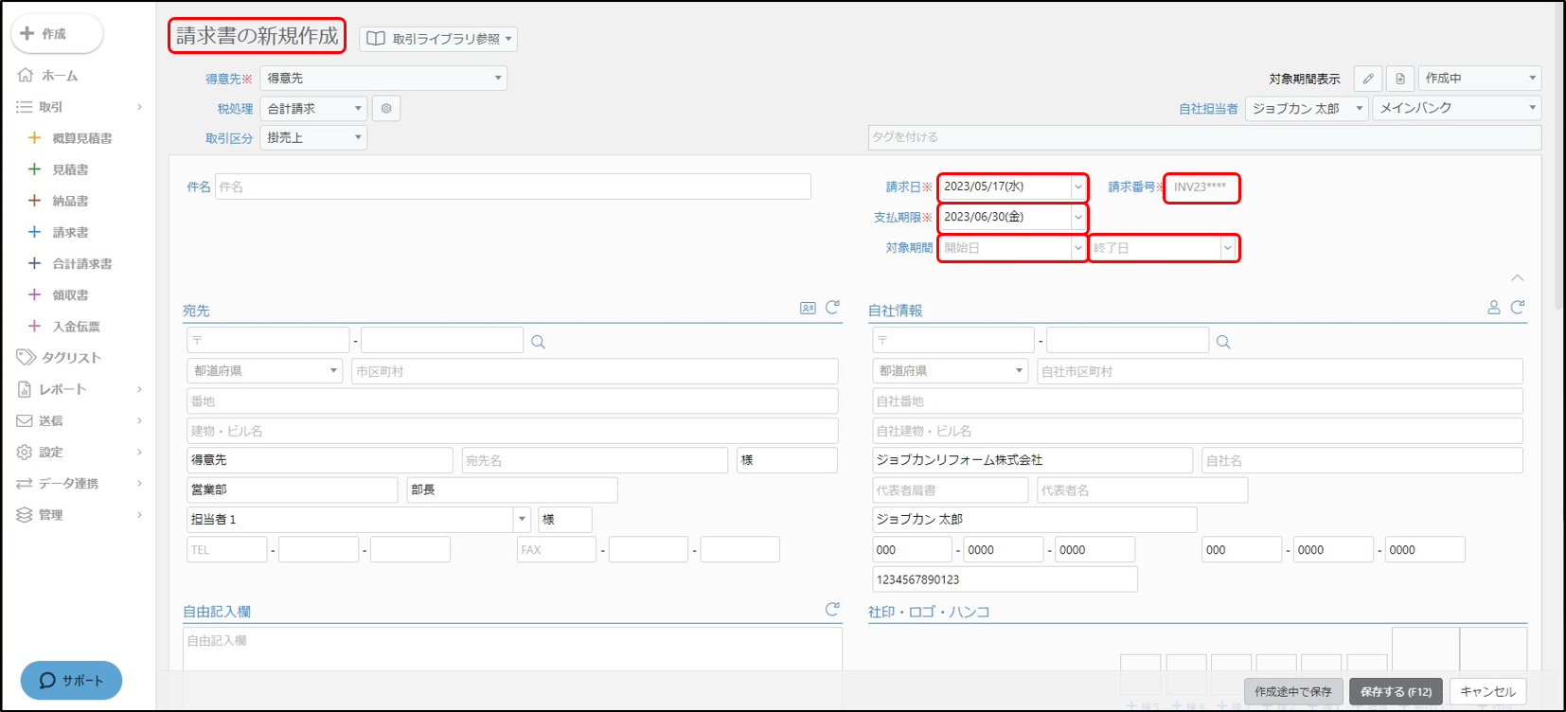
Task: Open the 請求日 date picker dropdown
Action: (1077, 187)
